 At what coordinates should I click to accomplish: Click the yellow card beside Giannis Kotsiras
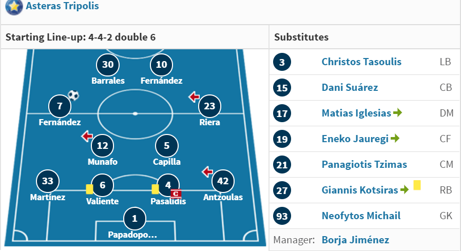[x=417, y=185]
